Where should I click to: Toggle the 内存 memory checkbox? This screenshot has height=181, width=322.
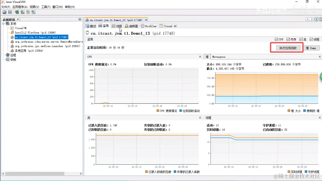pos(288,39)
